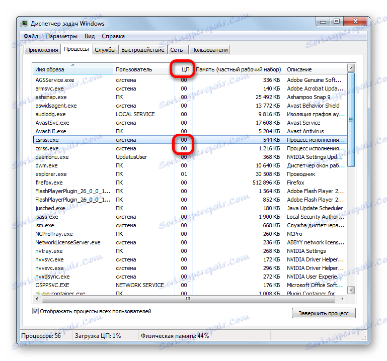
Task: Click the UpdatusUser user cell
Action: (x=131, y=157)
